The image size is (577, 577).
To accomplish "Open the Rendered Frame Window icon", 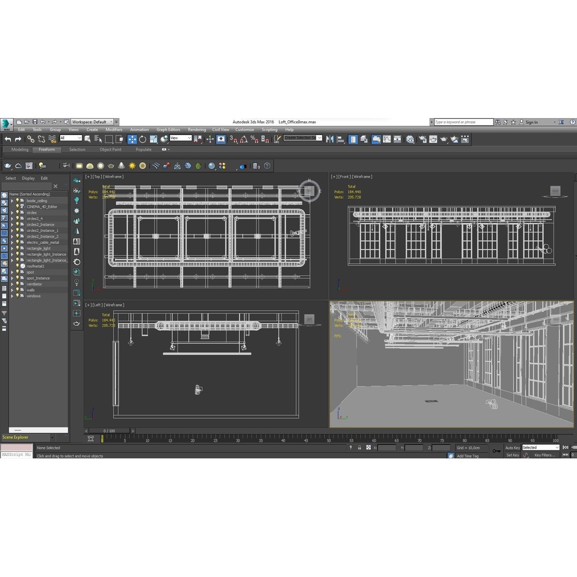I will tap(433, 139).
